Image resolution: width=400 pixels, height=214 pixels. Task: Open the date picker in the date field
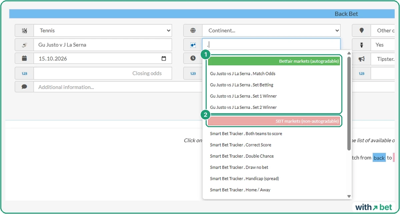tap(164, 59)
